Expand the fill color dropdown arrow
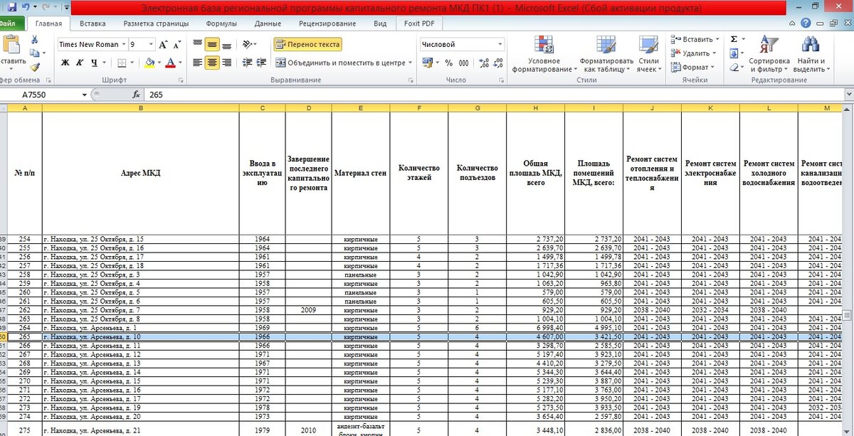Screen dimensions: 854x436 click(159, 63)
